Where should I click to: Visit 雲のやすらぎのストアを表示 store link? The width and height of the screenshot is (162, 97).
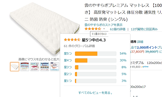click(x=103, y=25)
